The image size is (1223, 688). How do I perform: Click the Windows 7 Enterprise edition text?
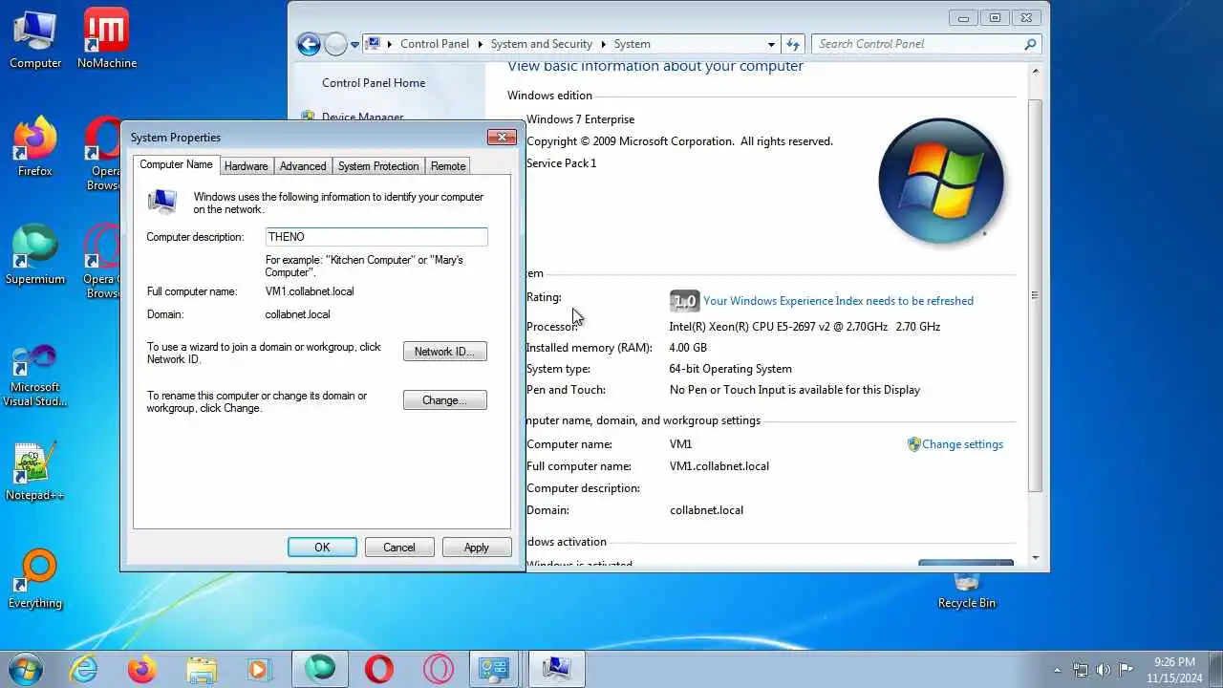pos(580,119)
